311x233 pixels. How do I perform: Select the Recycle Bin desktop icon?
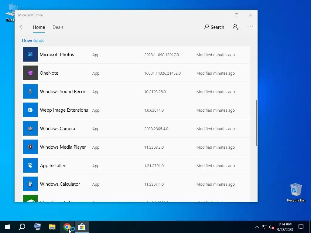click(x=296, y=193)
